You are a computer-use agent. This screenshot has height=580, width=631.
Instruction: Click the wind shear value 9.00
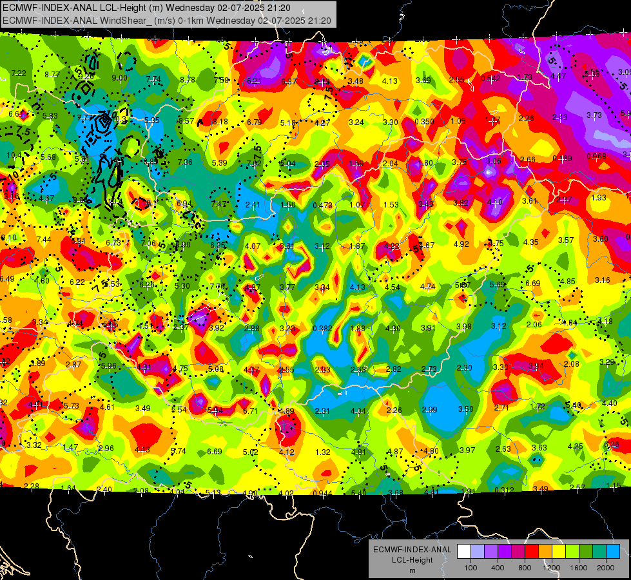(119, 78)
